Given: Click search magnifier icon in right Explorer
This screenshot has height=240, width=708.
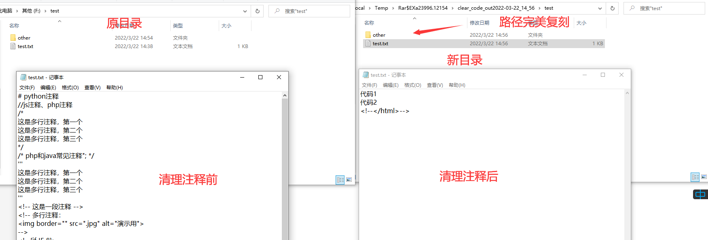Looking at the screenshot, I should click(x=632, y=8).
